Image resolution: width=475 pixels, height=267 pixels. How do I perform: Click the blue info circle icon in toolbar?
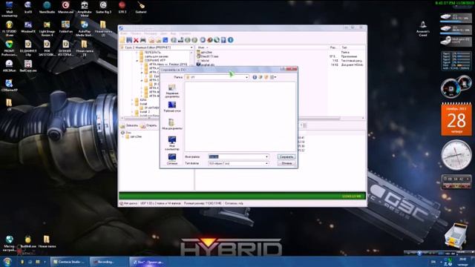click(x=231, y=40)
